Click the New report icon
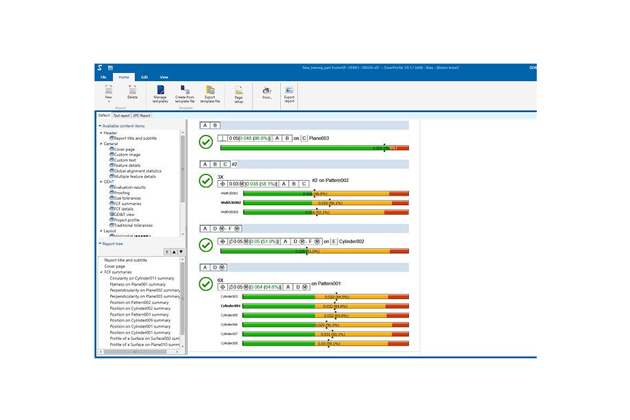Viewport: 630px width, 420px height. click(x=108, y=90)
